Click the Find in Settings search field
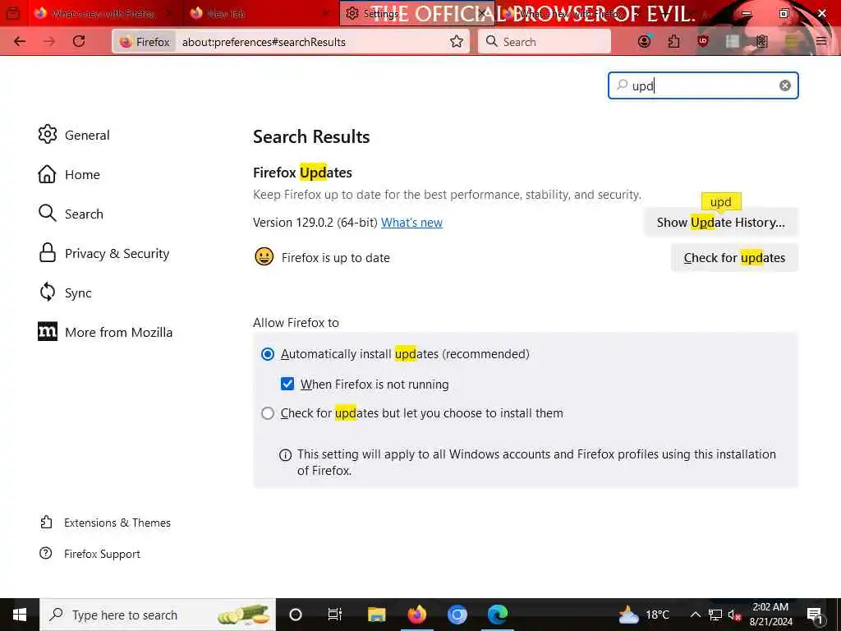 pyautogui.click(x=703, y=85)
